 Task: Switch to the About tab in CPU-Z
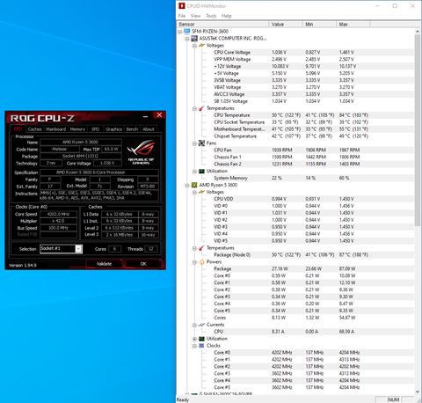click(x=149, y=129)
